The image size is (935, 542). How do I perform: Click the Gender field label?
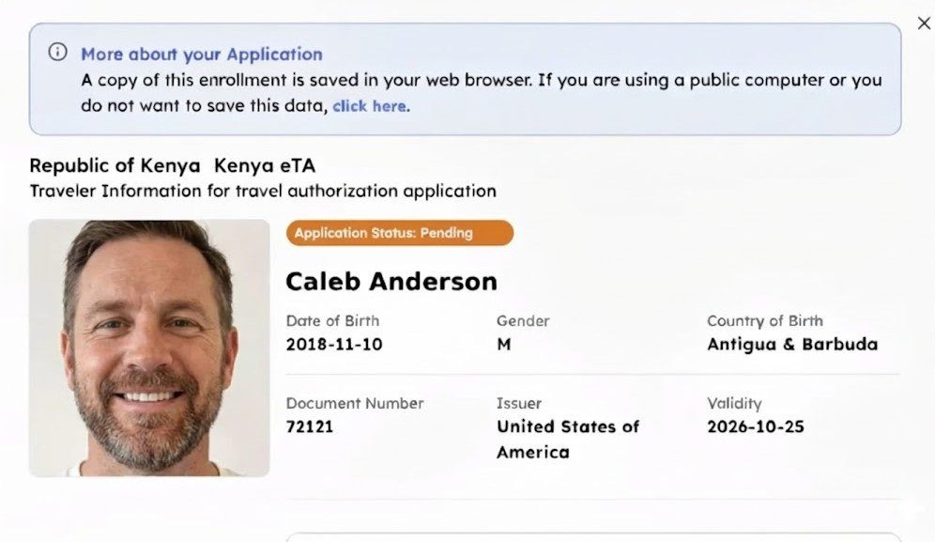pyautogui.click(x=523, y=320)
